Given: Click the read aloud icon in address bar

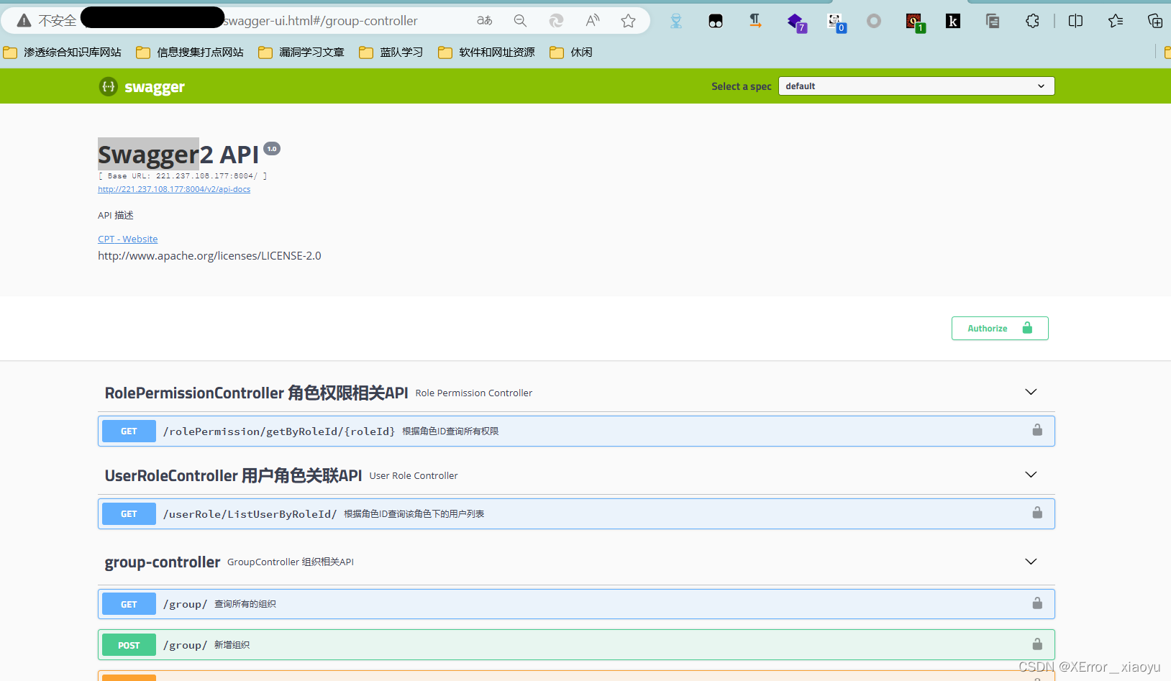Looking at the screenshot, I should point(591,21).
